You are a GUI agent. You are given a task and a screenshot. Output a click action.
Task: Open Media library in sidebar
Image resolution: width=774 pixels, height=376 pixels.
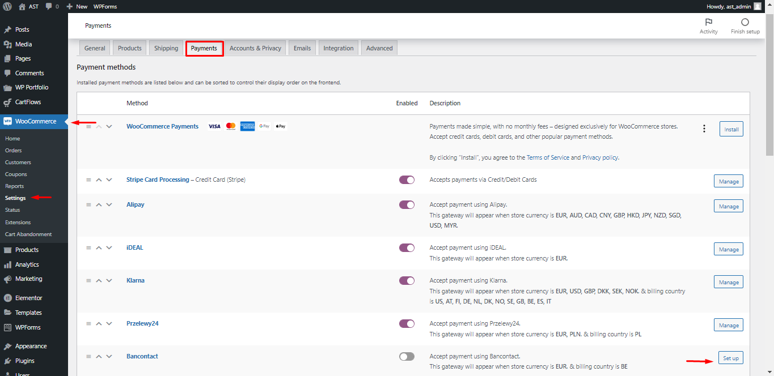click(x=23, y=44)
